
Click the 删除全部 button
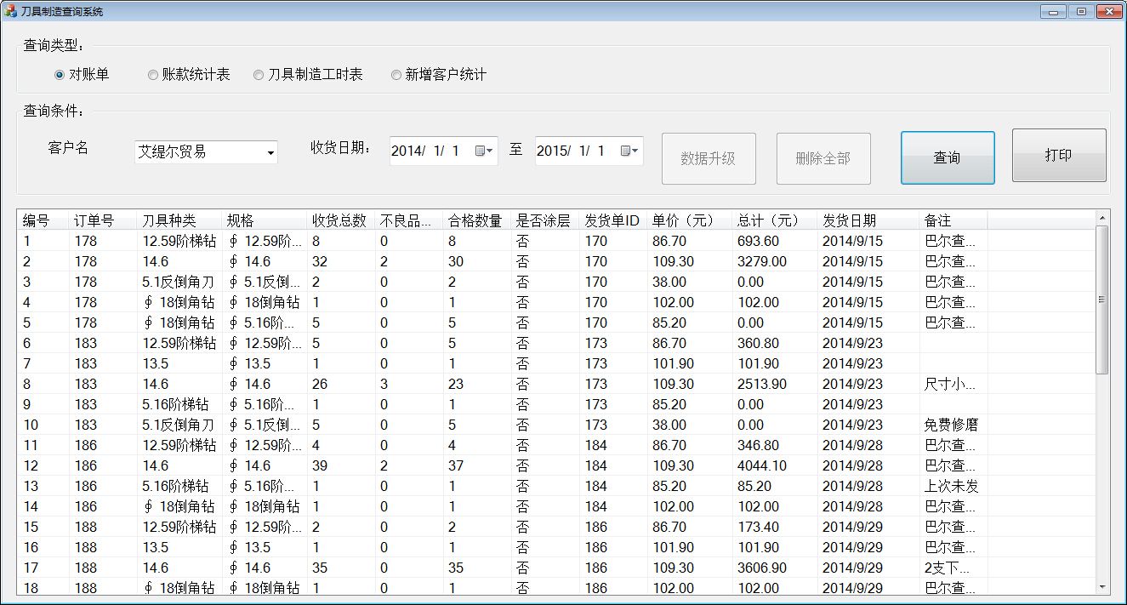coord(822,158)
